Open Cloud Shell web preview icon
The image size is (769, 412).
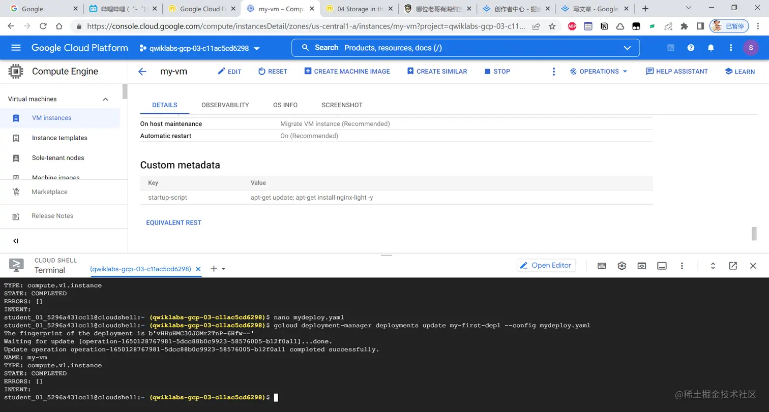click(x=642, y=266)
